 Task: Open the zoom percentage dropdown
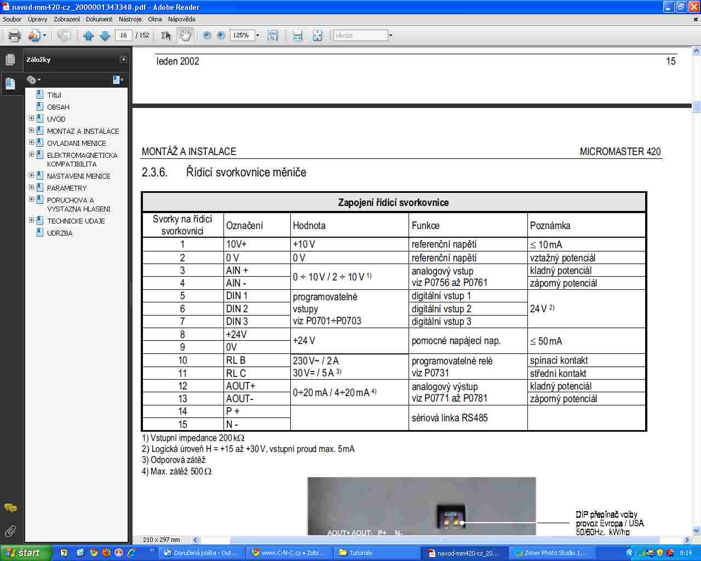[257, 36]
